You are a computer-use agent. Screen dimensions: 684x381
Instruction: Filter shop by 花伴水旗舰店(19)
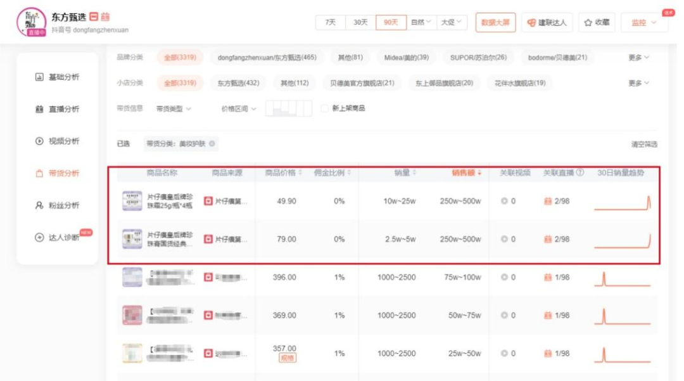520,83
